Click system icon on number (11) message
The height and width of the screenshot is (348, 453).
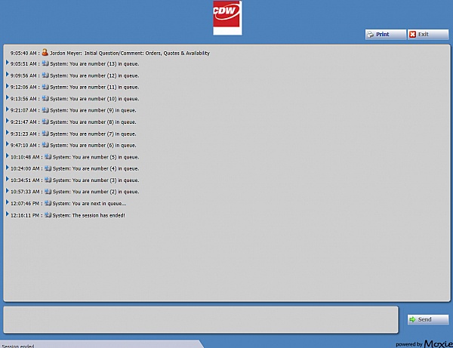45,87
